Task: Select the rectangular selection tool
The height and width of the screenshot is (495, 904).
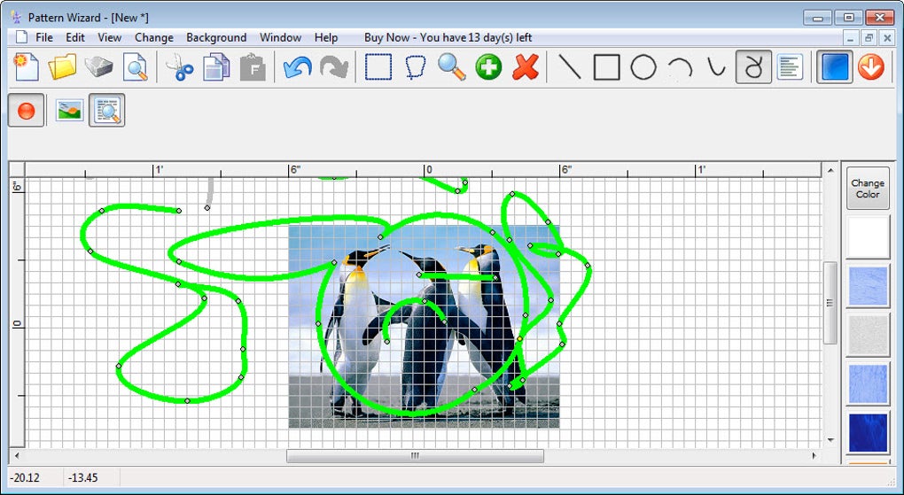Action: pyautogui.click(x=378, y=66)
